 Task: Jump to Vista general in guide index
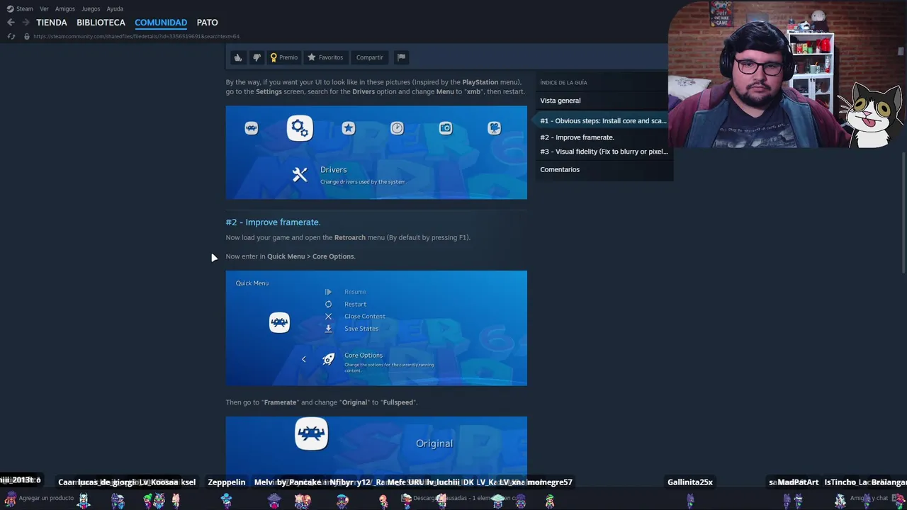pyautogui.click(x=560, y=101)
